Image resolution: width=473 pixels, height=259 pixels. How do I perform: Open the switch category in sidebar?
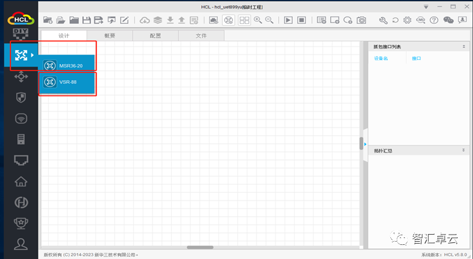click(x=21, y=76)
